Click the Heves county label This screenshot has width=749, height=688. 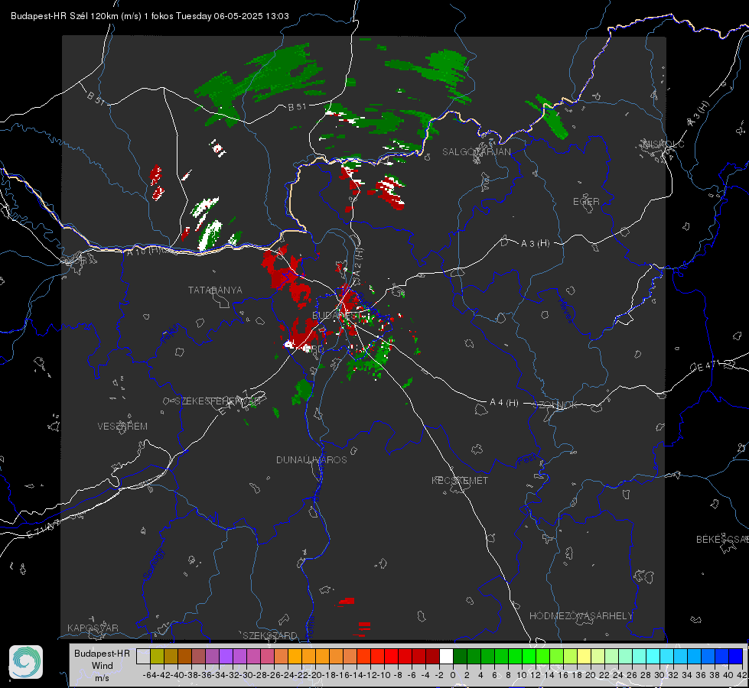565,310
